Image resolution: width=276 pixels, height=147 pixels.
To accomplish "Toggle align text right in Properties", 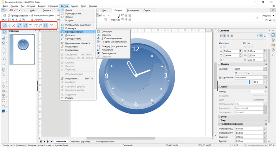I will pos(228,36).
